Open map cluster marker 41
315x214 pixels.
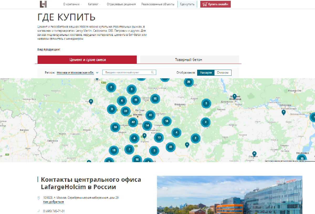click(150, 115)
